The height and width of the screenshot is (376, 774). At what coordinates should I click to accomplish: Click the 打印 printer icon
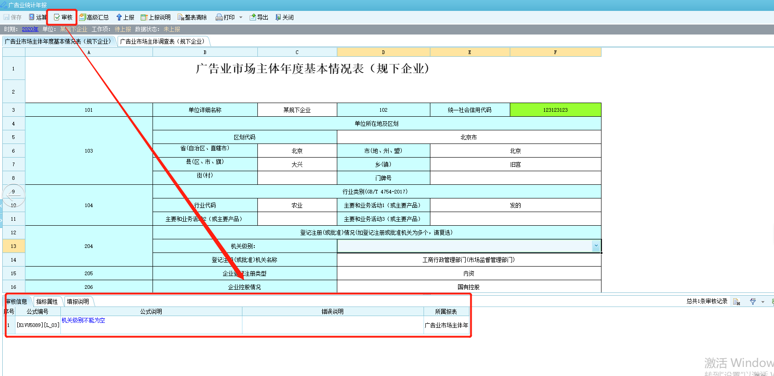coord(219,17)
